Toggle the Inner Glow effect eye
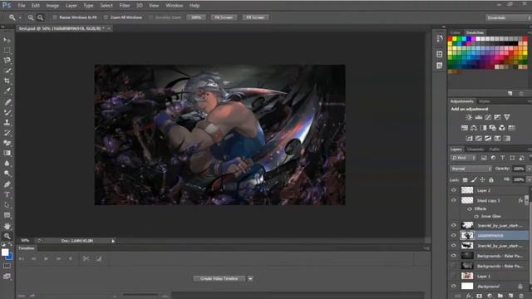Image resolution: width=532 pixels, height=299 pixels. click(x=476, y=216)
